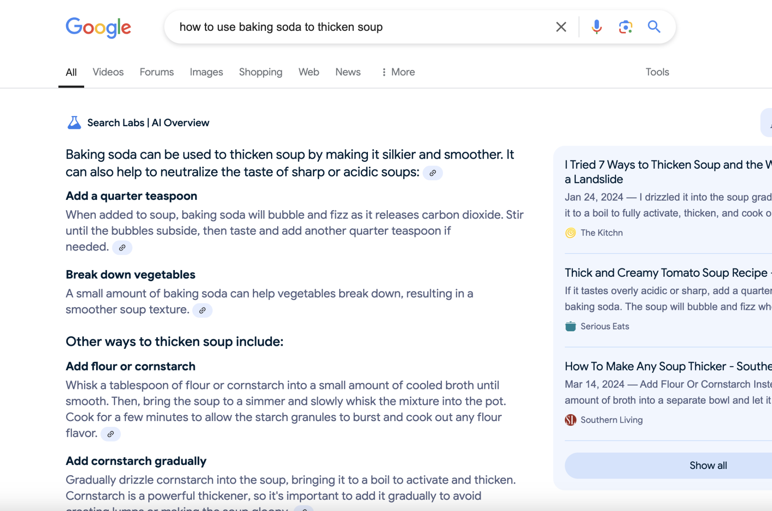772x511 pixels.
Task: Click the Google logo to return home
Action: coord(98,27)
